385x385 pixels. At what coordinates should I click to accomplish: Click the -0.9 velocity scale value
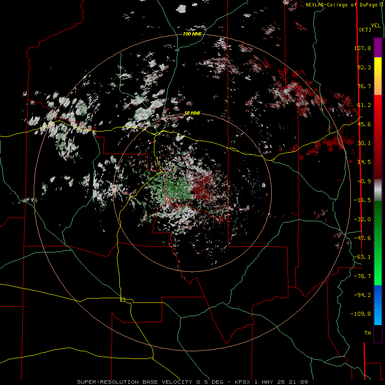tap(364, 181)
